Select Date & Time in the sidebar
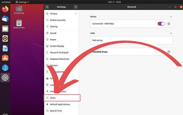 click(62, 111)
